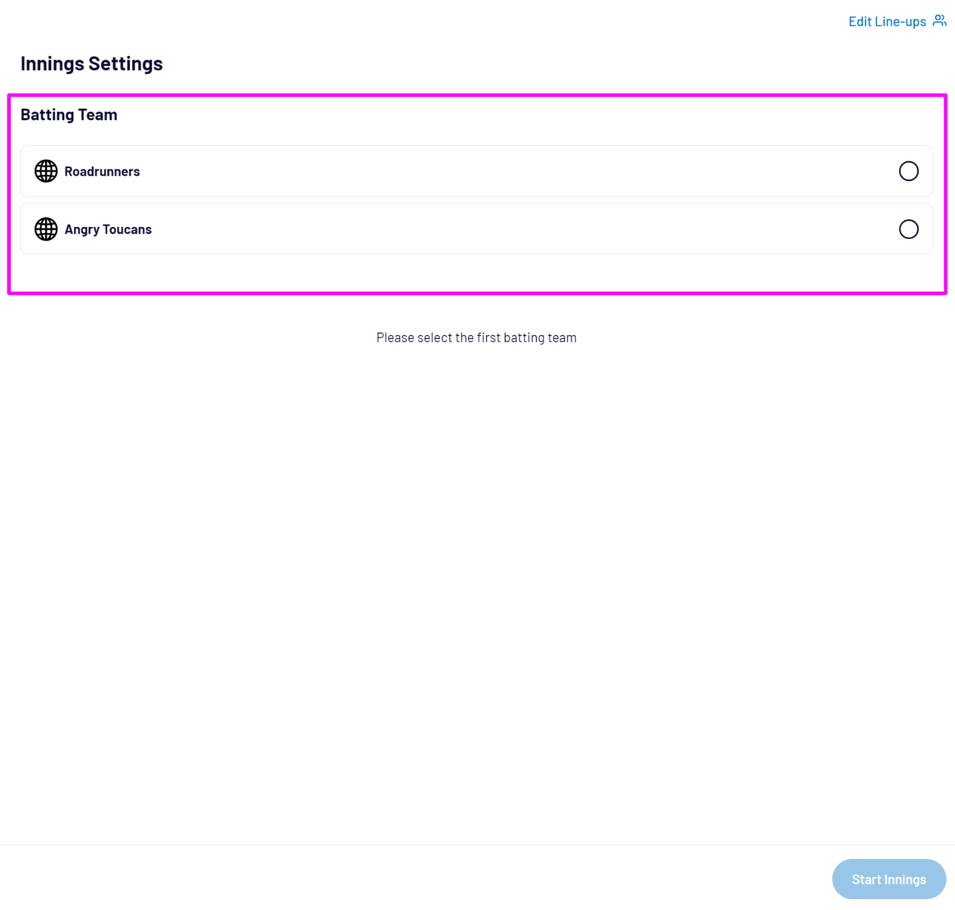The image size is (955, 910).
Task: Click the Batting Team section title
Action: pos(69,115)
